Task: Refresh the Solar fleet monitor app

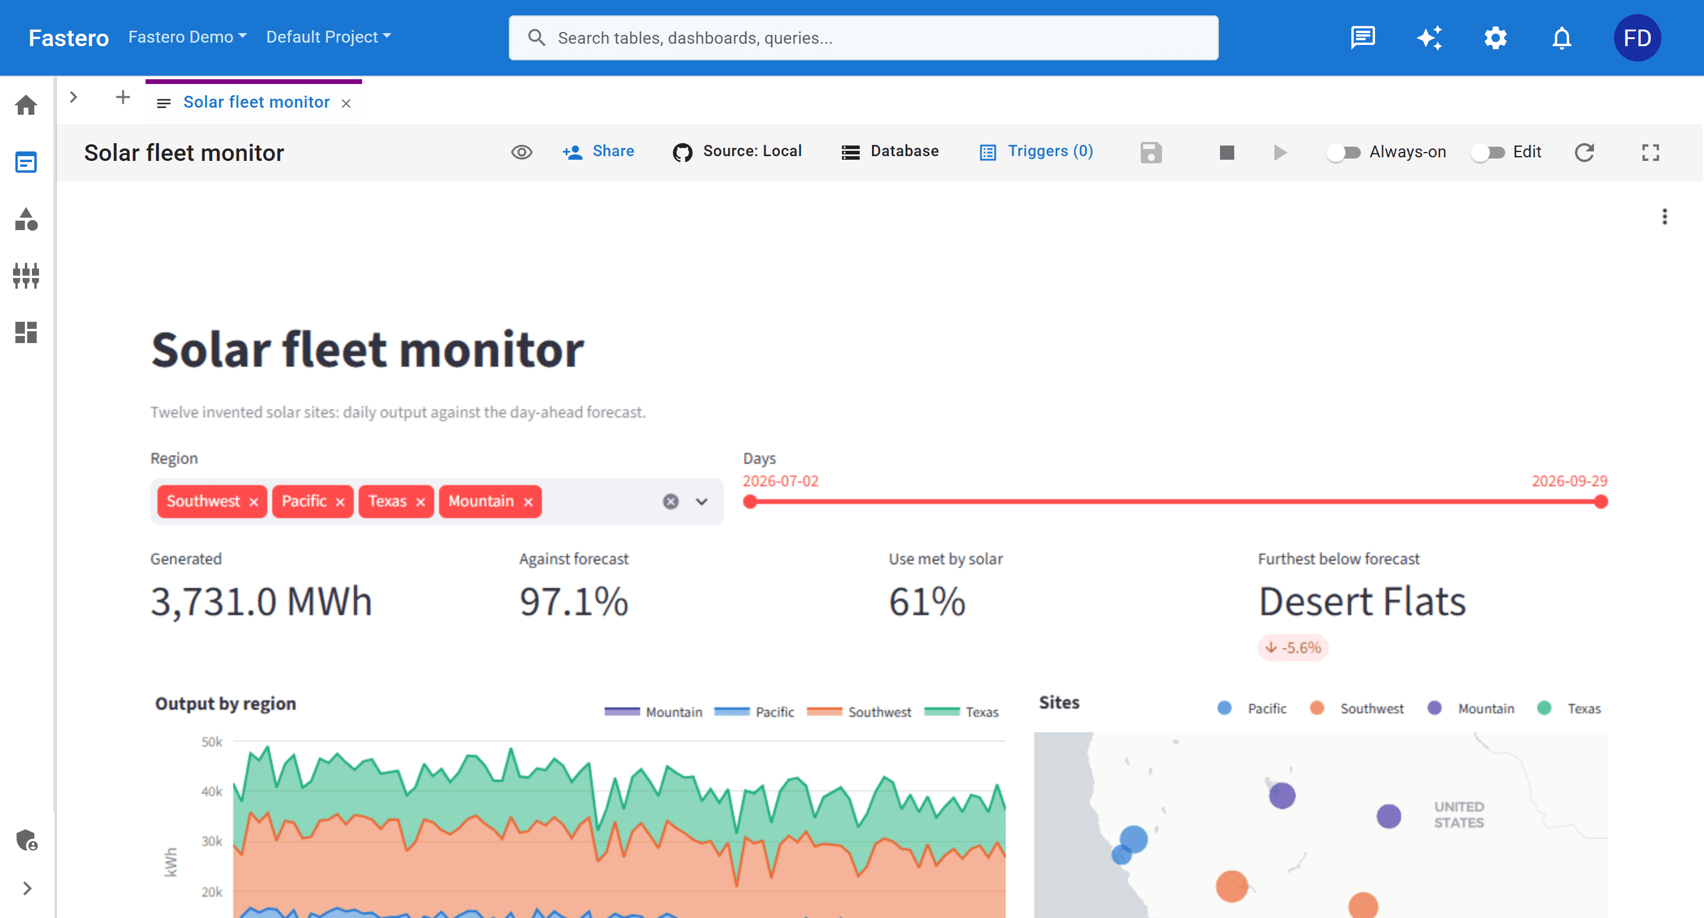Action: 1584,153
